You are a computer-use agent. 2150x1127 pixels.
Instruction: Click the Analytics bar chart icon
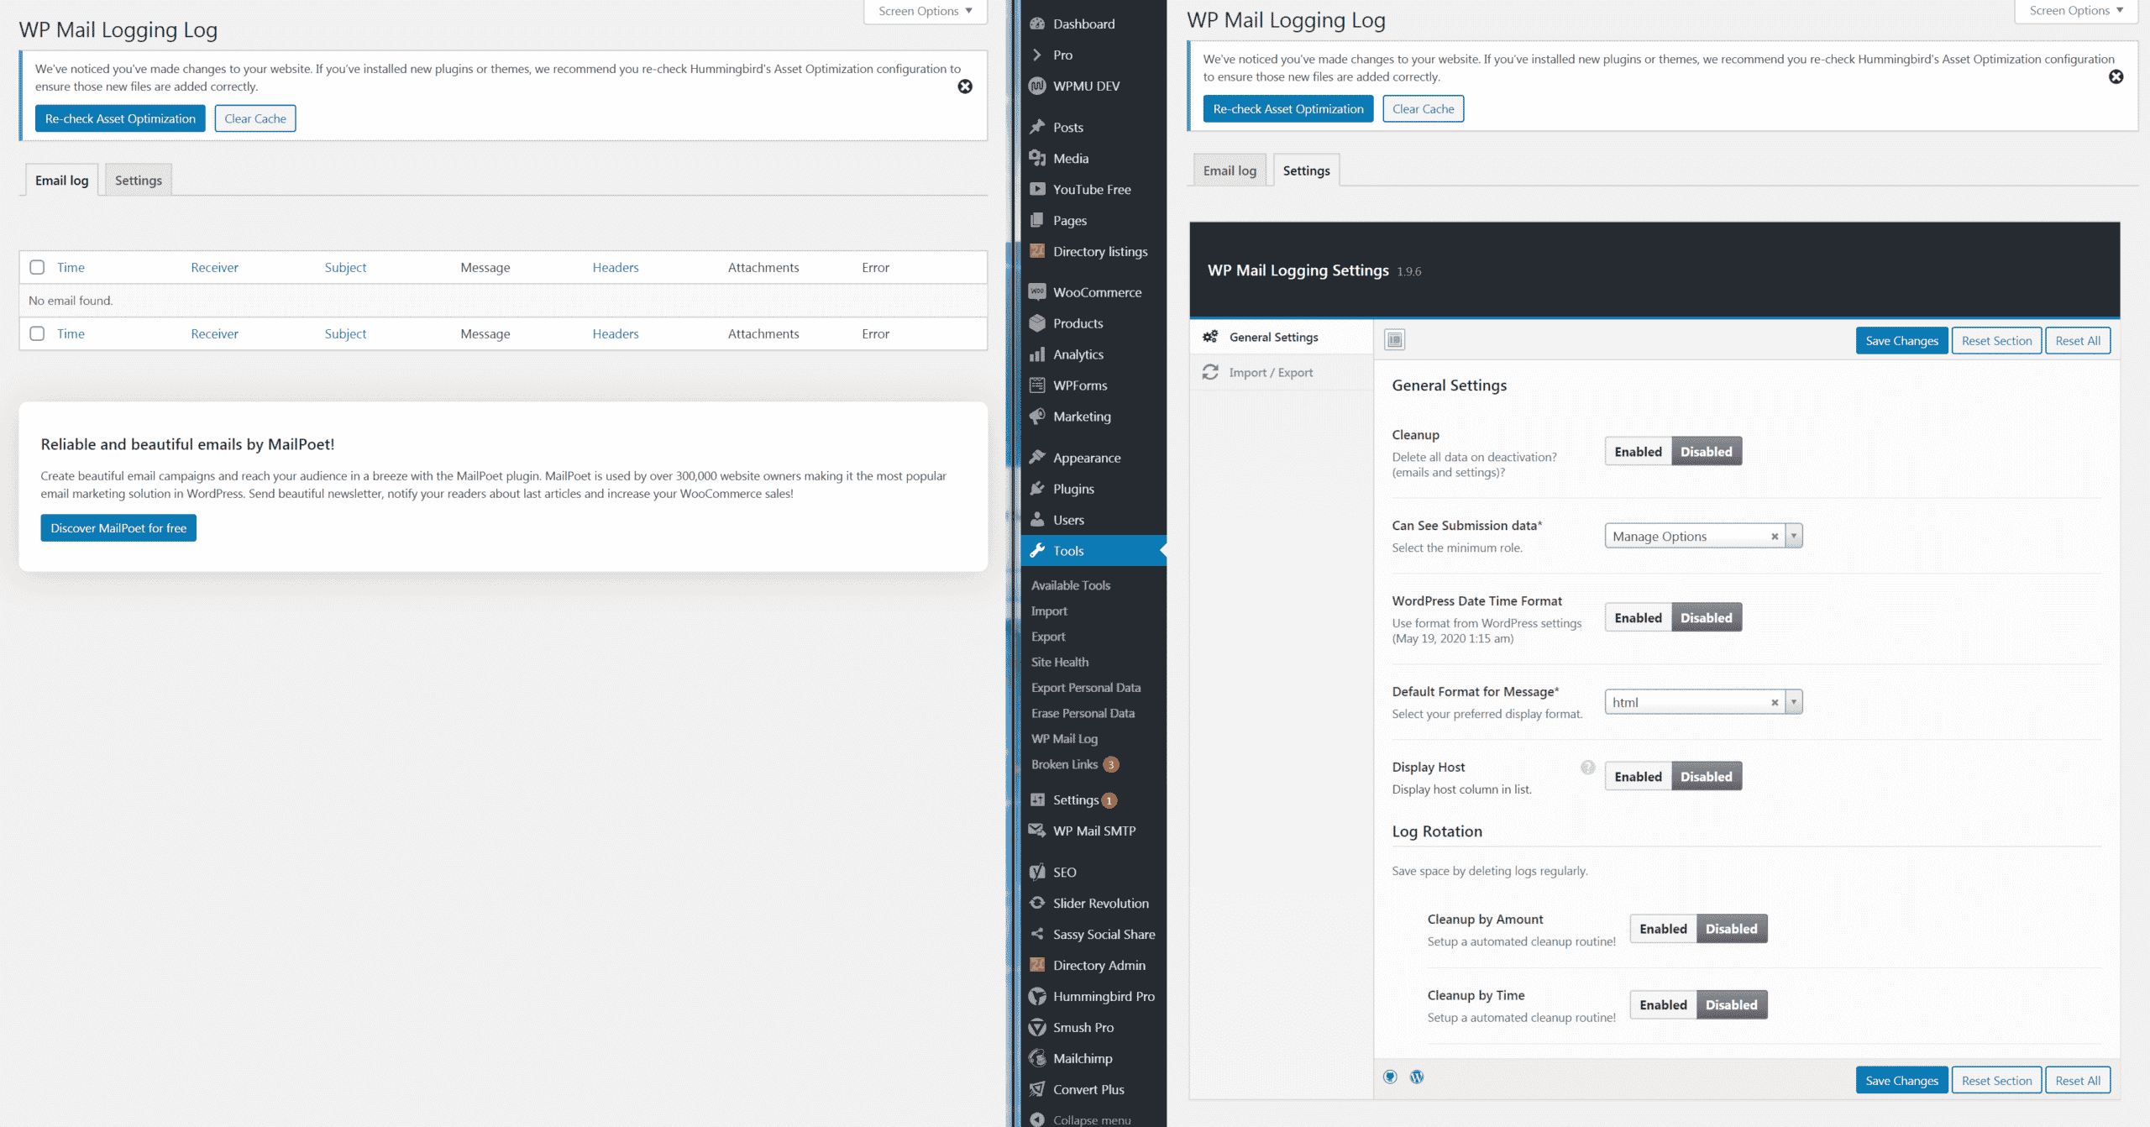pos(1037,354)
